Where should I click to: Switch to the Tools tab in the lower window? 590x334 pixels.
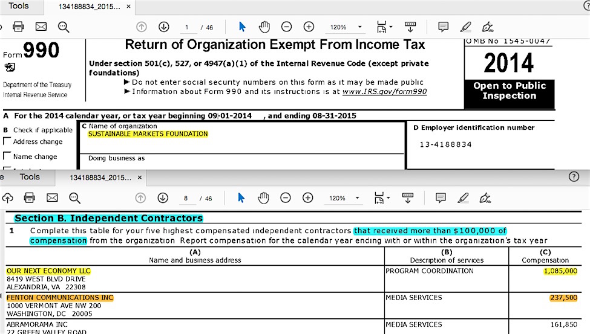coord(29,177)
